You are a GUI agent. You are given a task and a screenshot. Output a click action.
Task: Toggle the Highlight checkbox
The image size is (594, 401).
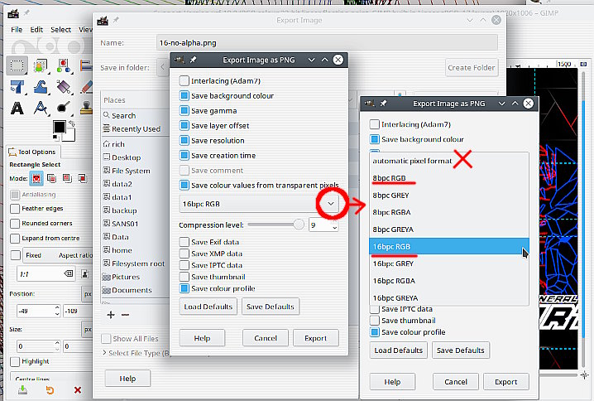pos(15,361)
